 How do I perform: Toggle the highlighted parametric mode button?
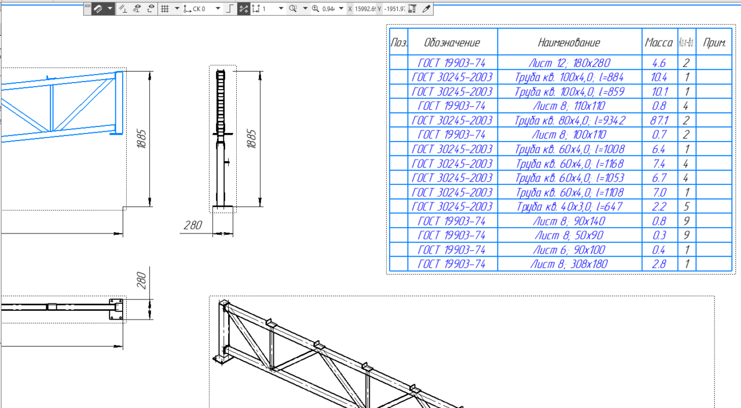(x=244, y=9)
